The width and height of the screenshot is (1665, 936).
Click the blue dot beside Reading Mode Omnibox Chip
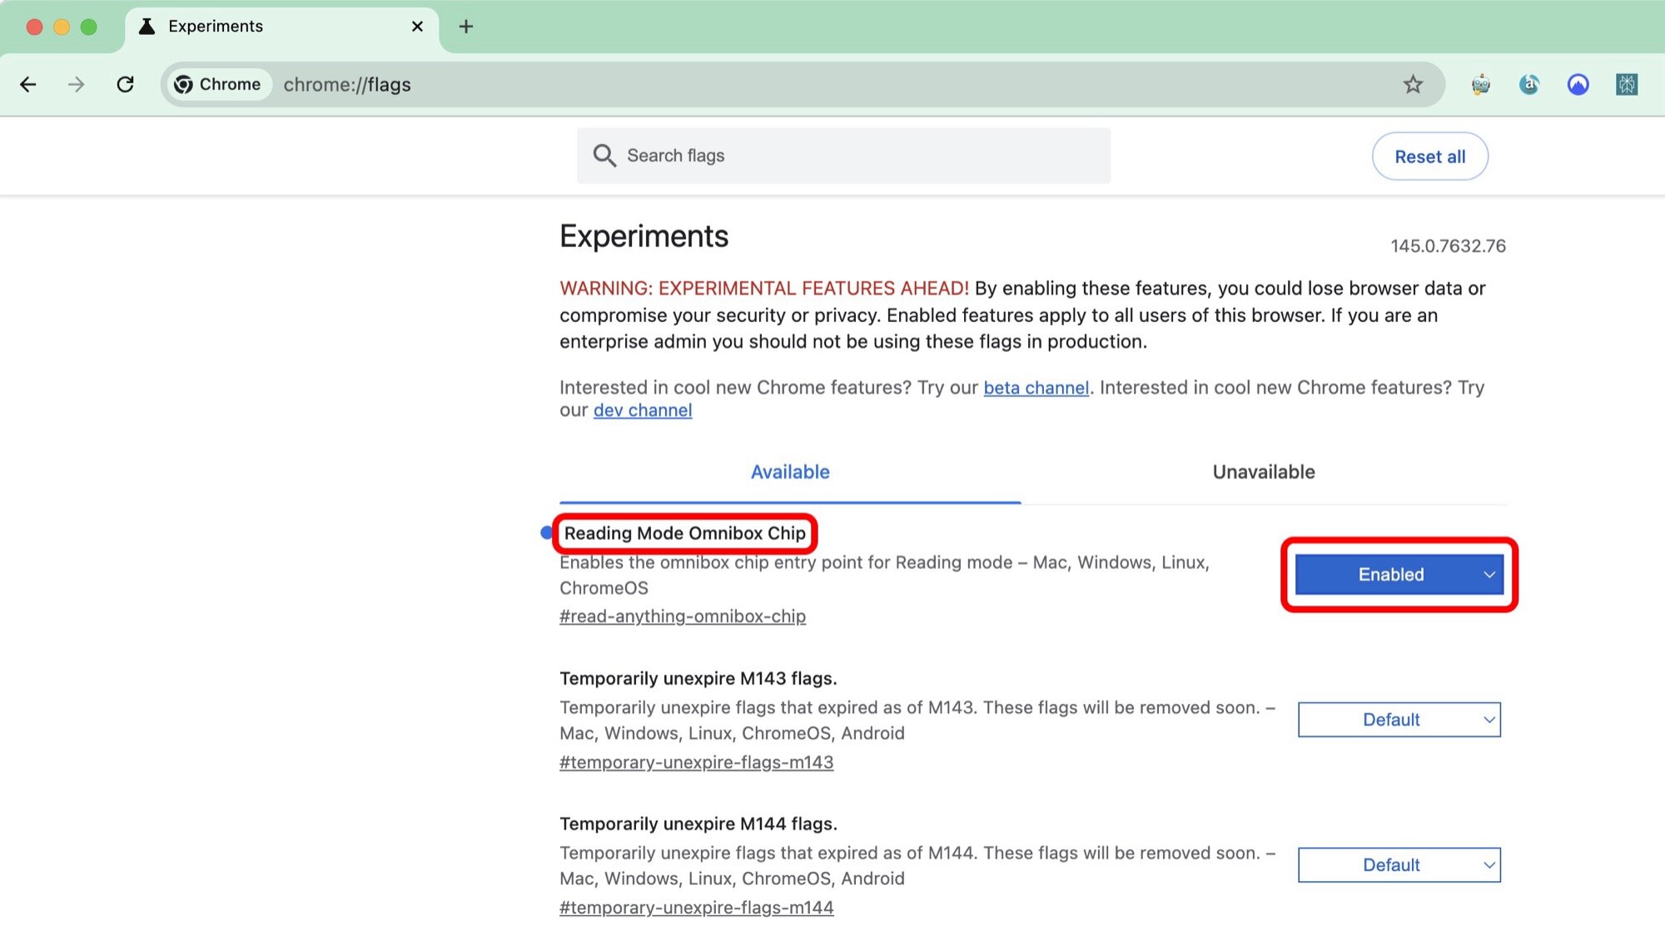coord(547,531)
